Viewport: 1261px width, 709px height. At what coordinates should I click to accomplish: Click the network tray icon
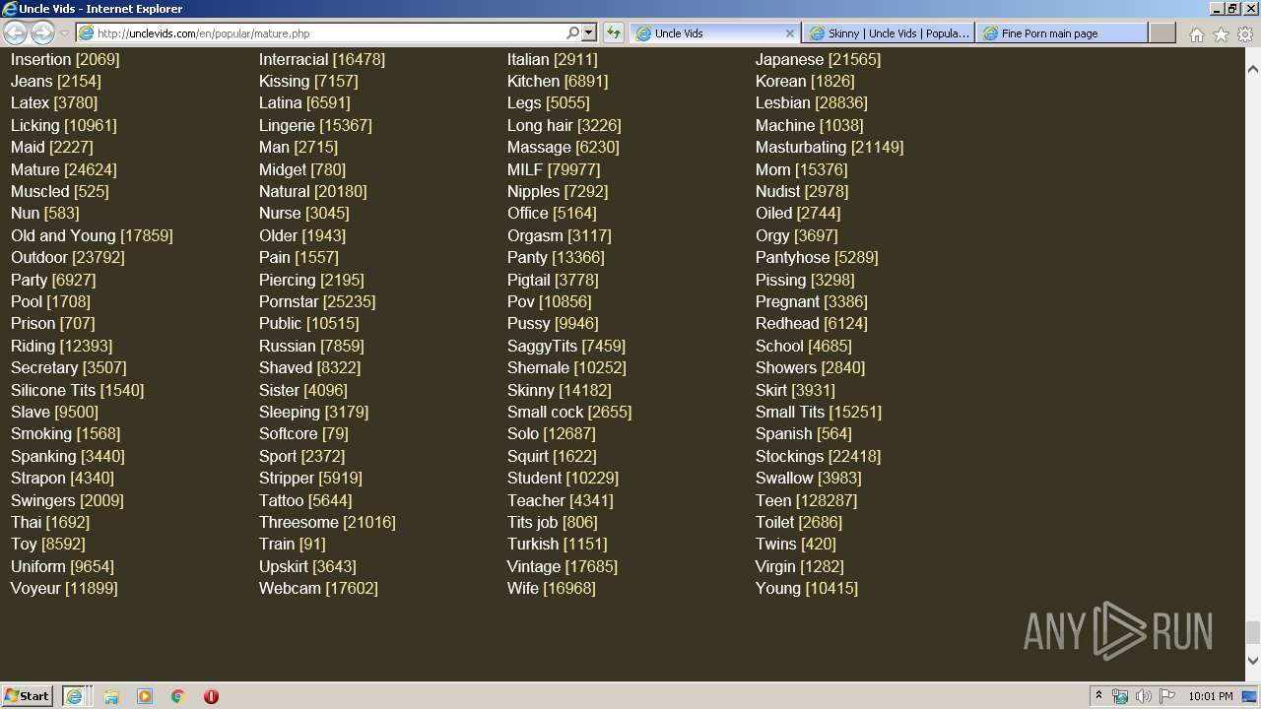tap(1120, 696)
